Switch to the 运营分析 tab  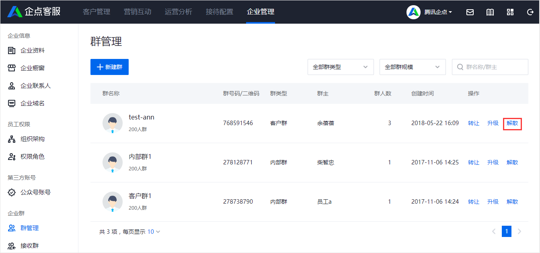[x=179, y=12]
